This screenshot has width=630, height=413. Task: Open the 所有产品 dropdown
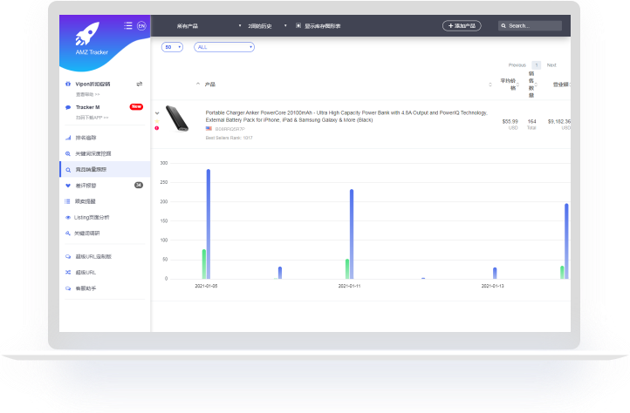pyautogui.click(x=208, y=26)
